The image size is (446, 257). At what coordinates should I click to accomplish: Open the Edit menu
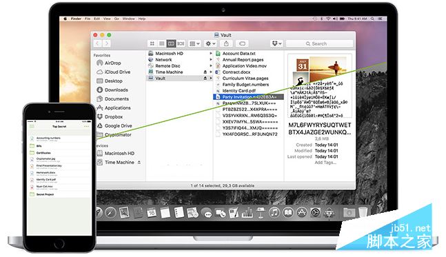[97, 19]
